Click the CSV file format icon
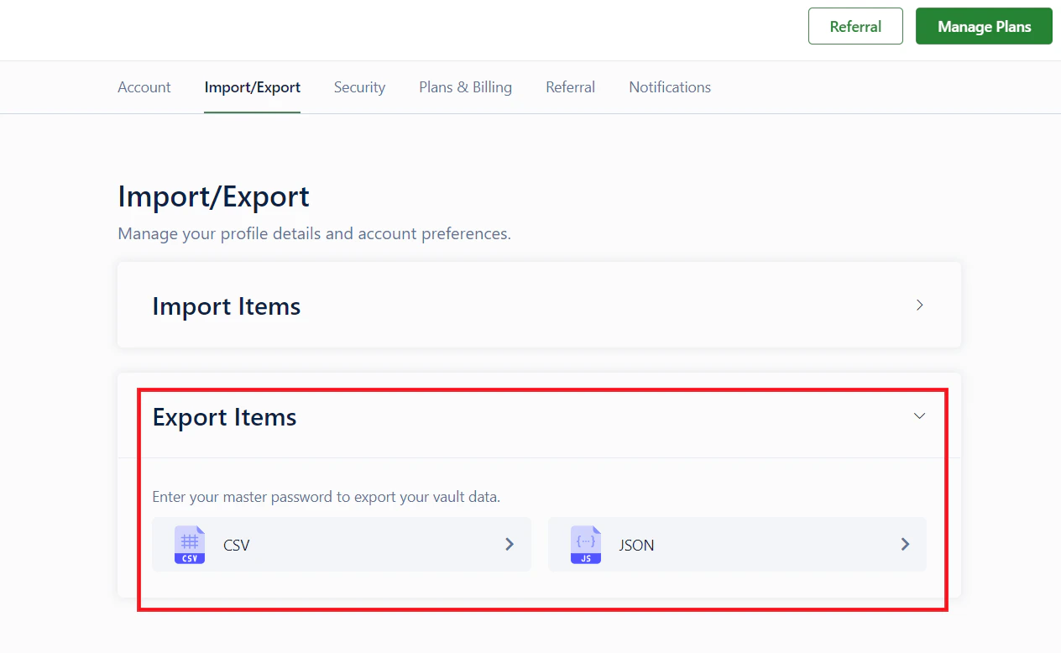 (x=190, y=544)
